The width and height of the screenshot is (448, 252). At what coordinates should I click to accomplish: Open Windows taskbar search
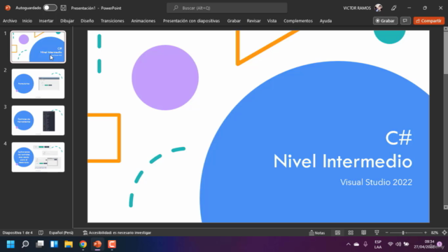tap(25, 244)
